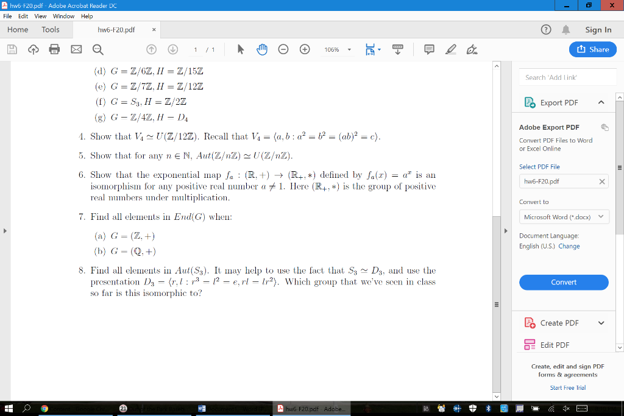
Task: Zoom in with the plus icon
Action: pos(305,49)
